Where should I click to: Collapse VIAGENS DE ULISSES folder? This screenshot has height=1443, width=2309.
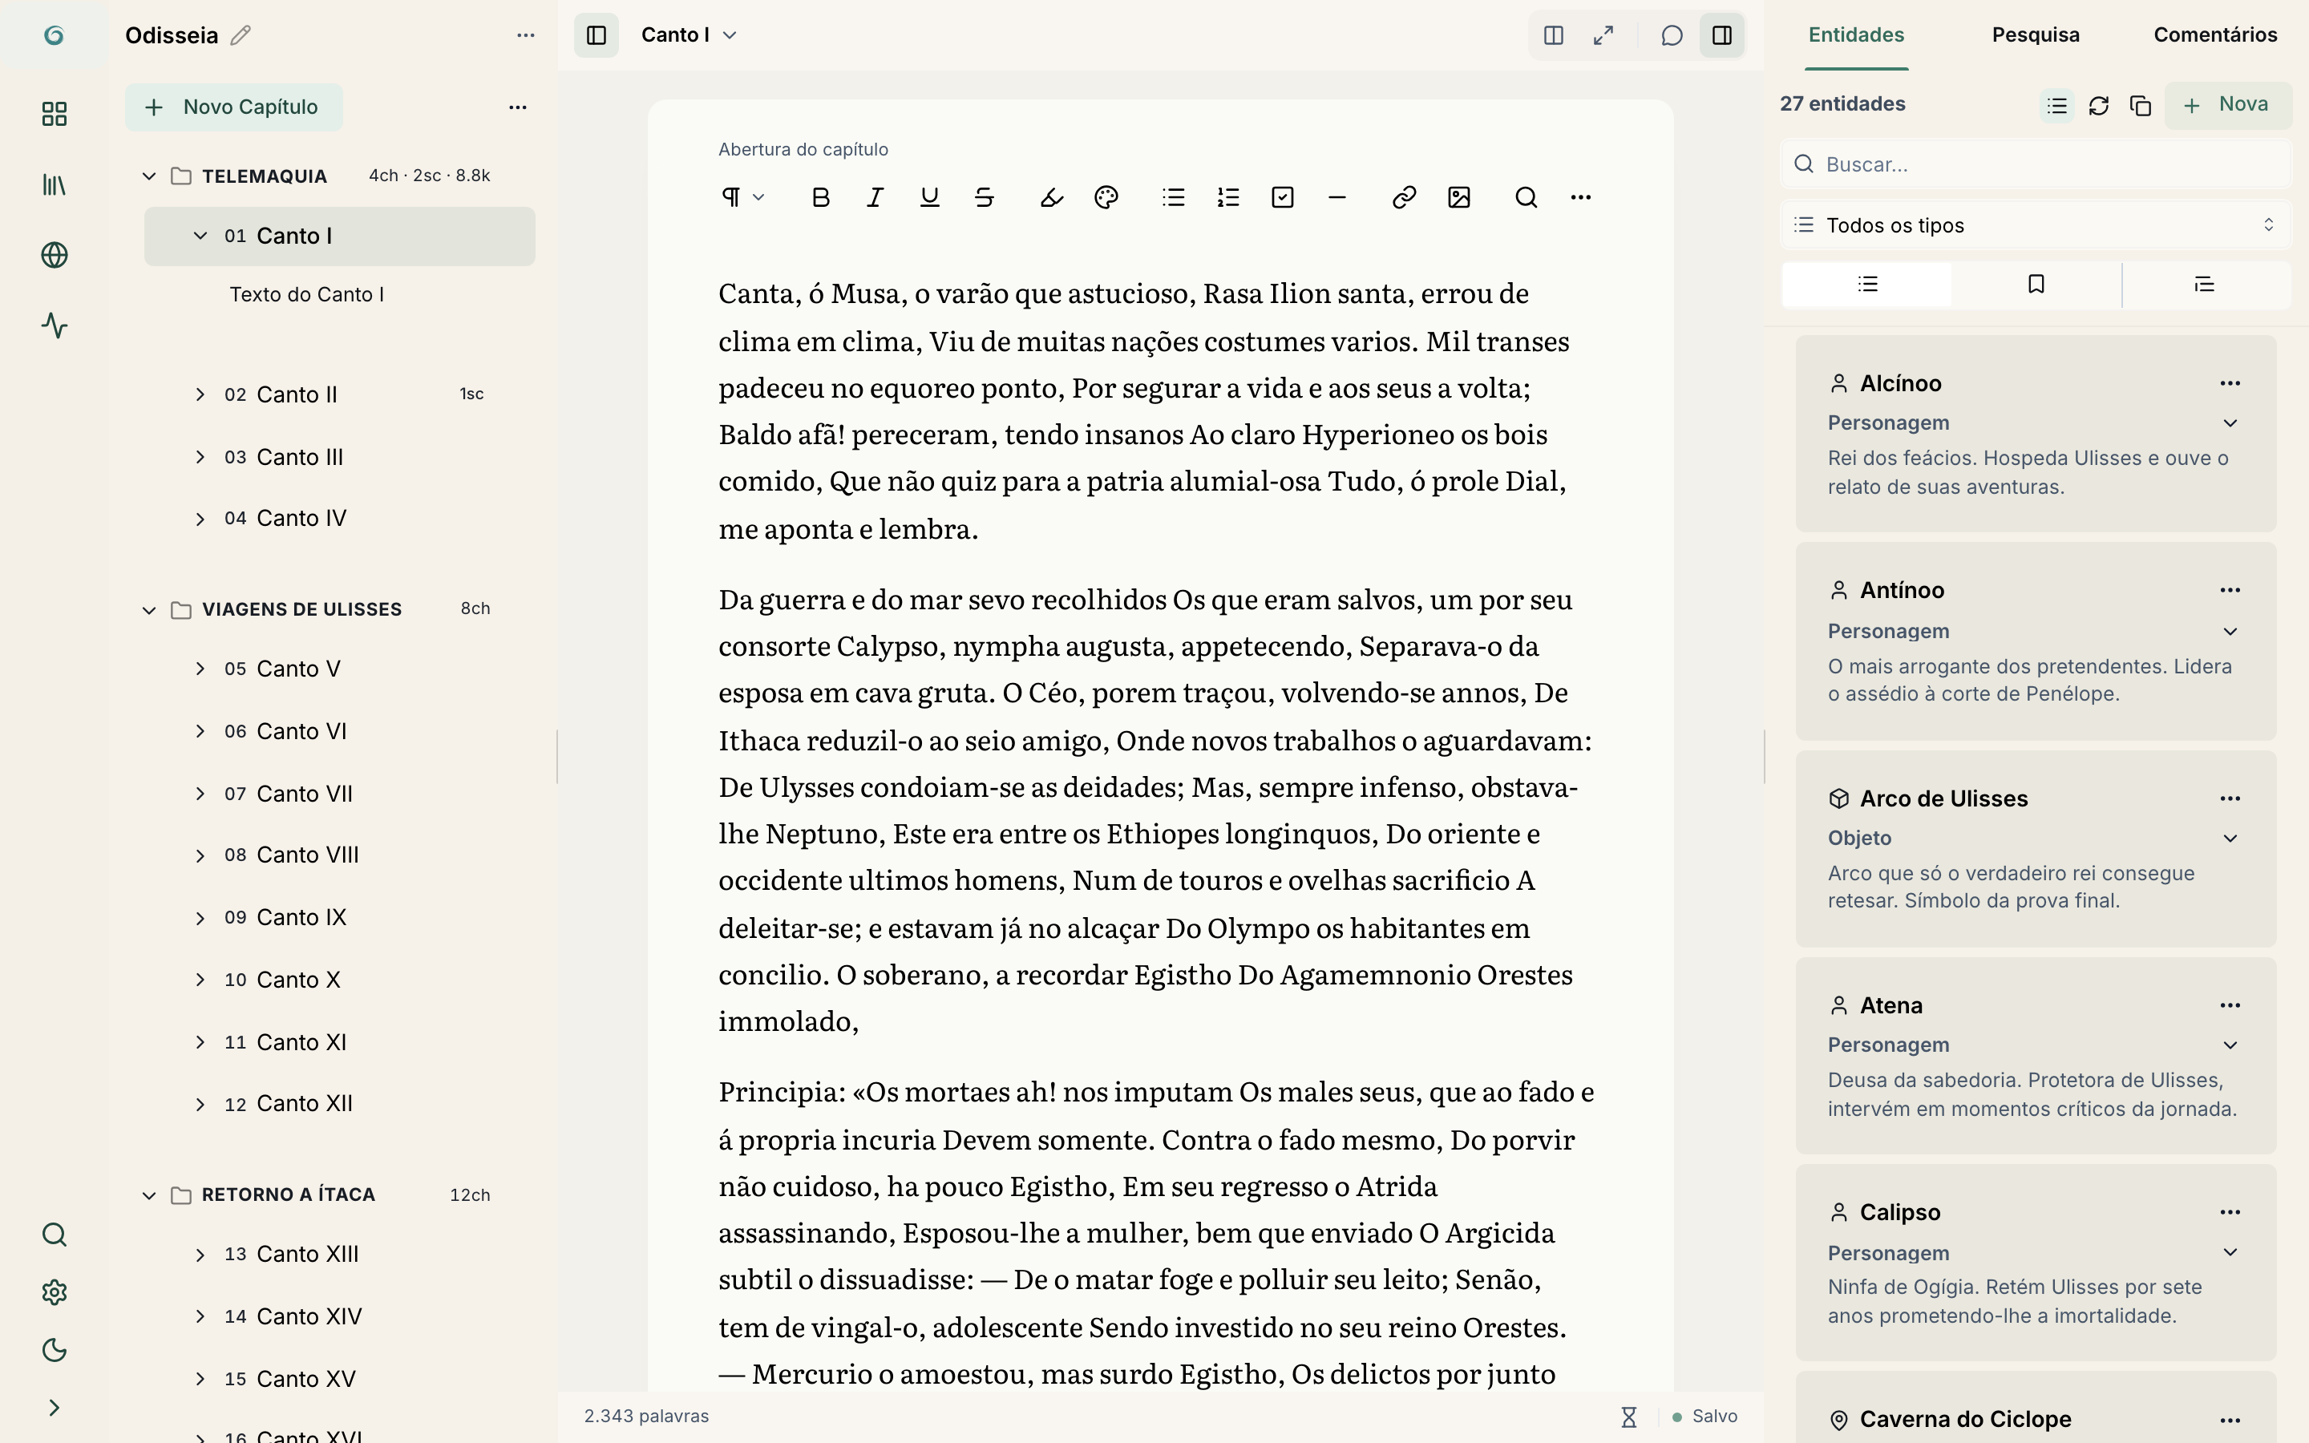149,609
